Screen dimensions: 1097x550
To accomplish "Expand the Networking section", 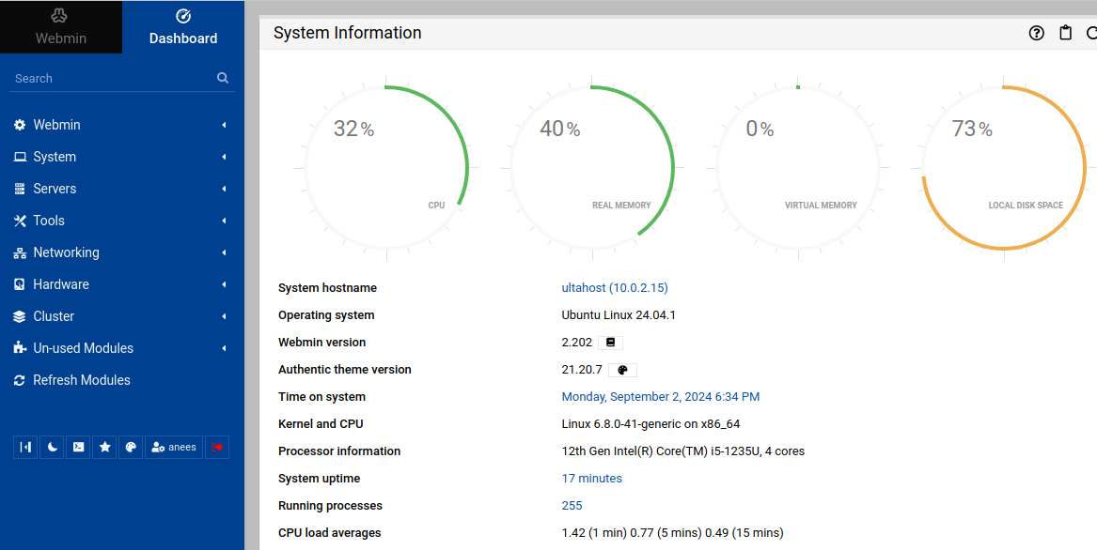I will (x=66, y=252).
